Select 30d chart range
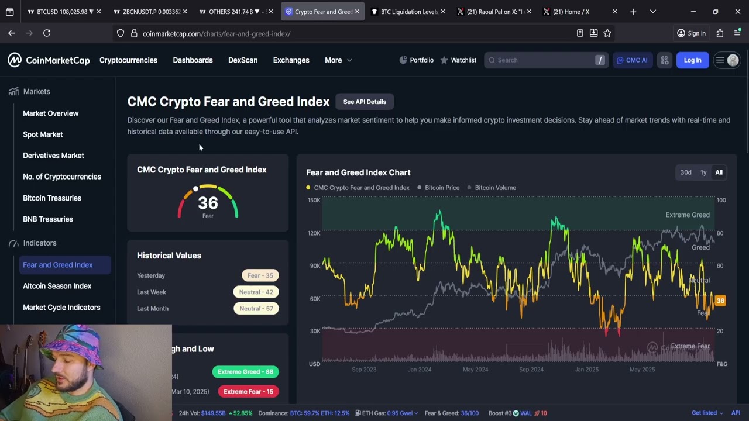This screenshot has height=421, width=749. [686, 172]
